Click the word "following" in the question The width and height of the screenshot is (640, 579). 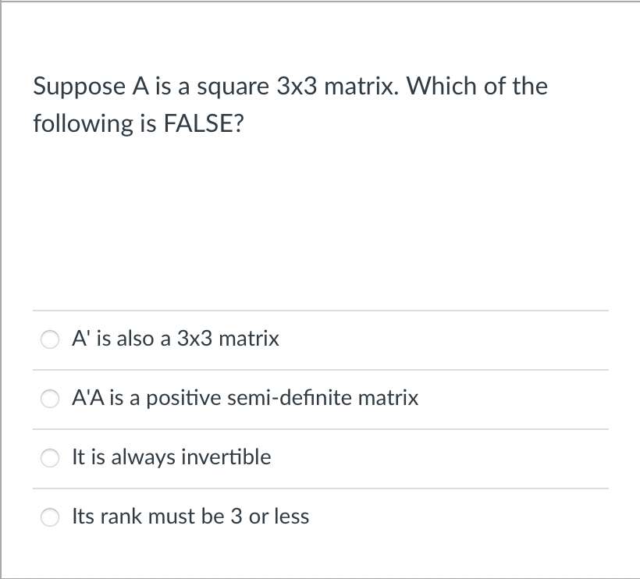83,124
